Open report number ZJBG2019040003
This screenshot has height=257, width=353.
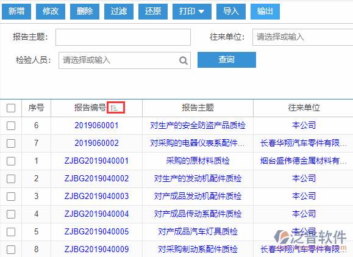[96, 196]
